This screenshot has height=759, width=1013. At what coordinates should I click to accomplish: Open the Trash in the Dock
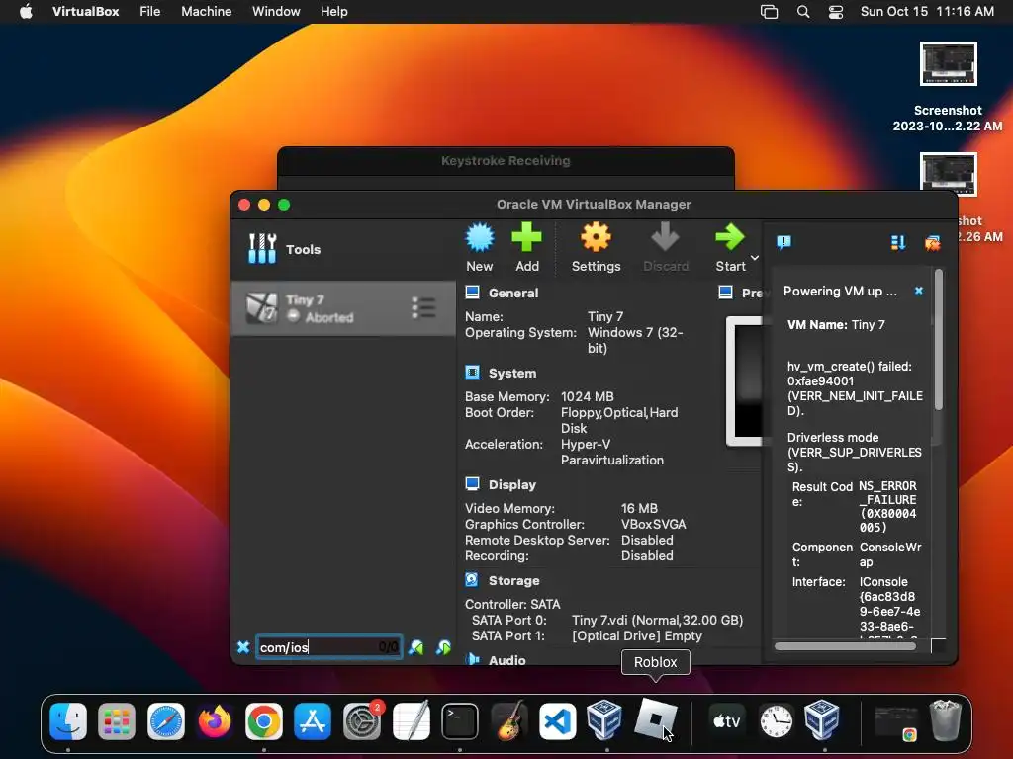click(945, 720)
